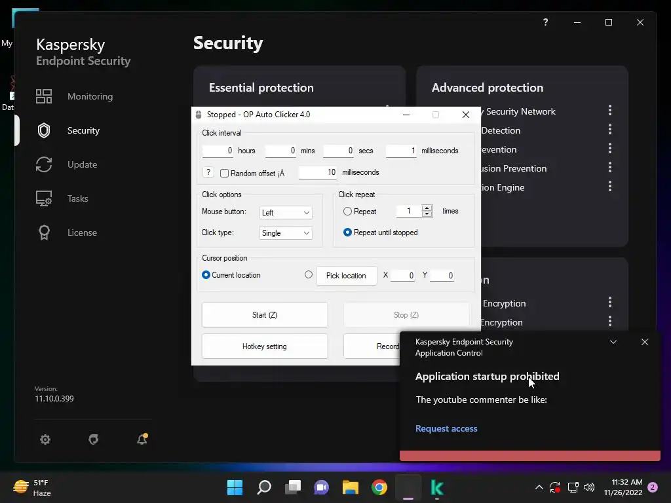Select the Repeat times radio button
This screenshot has width=671, height=503.
[x=347, y=212]
